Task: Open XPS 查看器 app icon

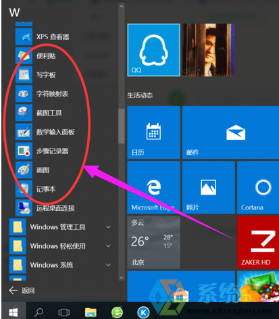Action: pos(24,36)
